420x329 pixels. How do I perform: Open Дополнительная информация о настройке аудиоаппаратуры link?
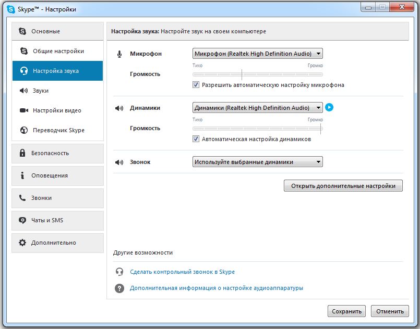click(217, 288)
